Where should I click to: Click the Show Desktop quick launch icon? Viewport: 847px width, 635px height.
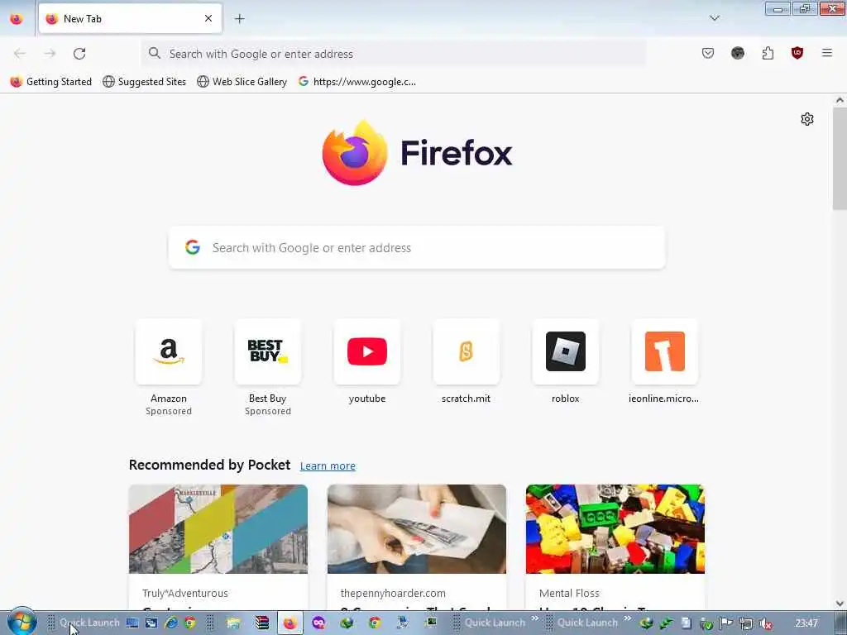click(x=132, y=623)
